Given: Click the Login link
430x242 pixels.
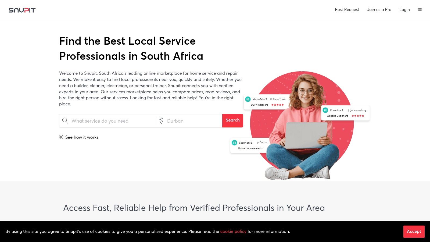Looking at the screenshot, I should tap(404, 9).
